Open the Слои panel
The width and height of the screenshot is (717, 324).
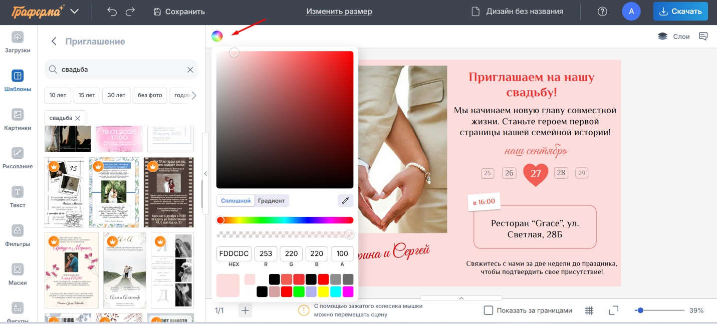point(673,36)
